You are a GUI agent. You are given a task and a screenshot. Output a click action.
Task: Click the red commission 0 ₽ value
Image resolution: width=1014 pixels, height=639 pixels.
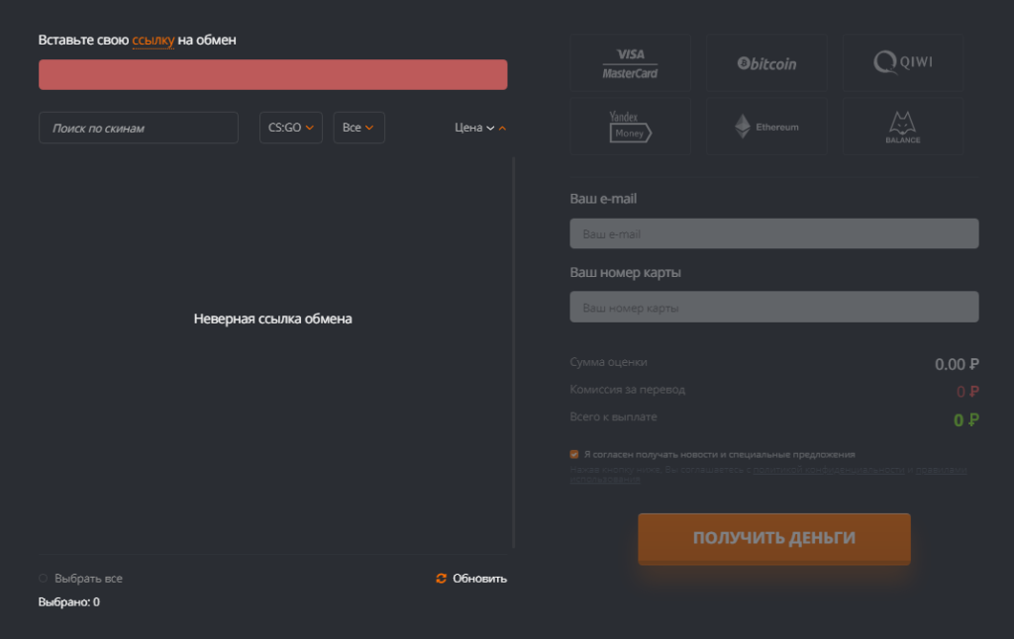967,392
